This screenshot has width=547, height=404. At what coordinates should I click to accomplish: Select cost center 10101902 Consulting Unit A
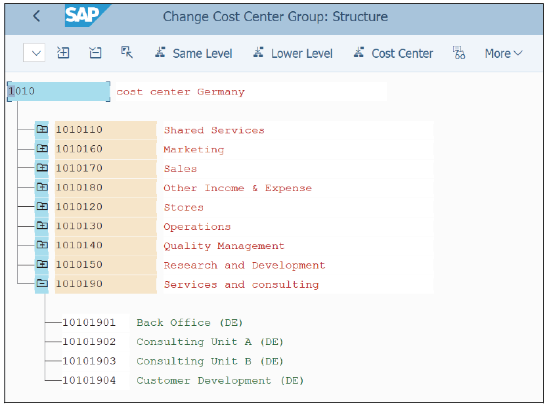pyautogui.click(x=89, y=342)
